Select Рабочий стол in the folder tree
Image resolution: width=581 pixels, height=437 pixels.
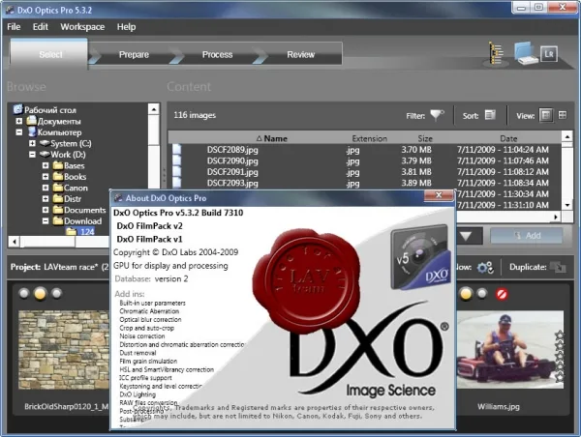pos(50,110)
